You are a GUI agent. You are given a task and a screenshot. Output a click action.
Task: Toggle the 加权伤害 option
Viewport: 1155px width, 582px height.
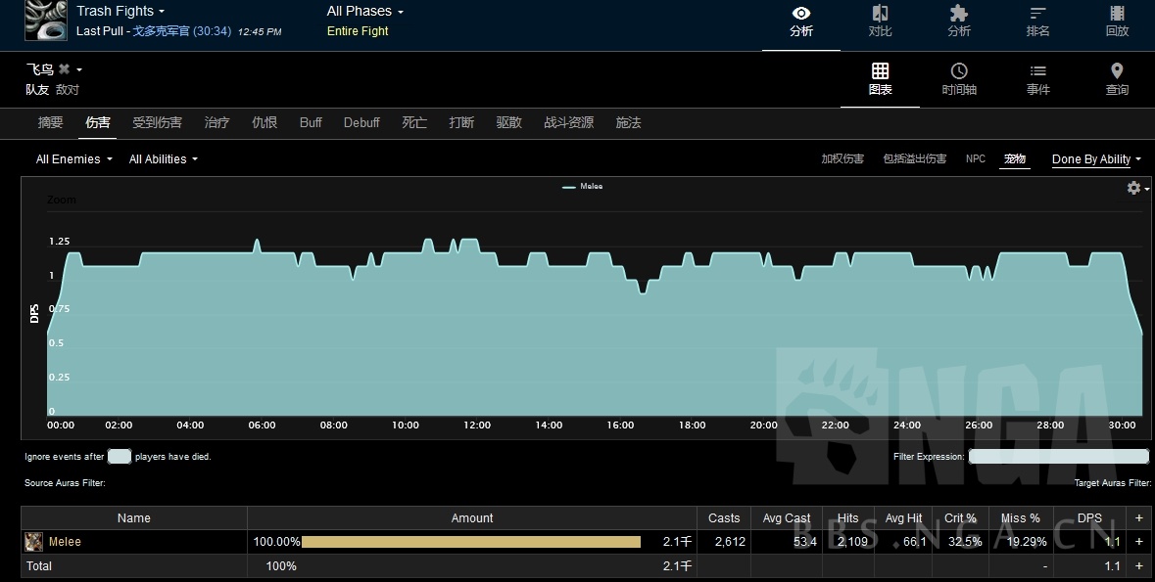click(842, 159)
